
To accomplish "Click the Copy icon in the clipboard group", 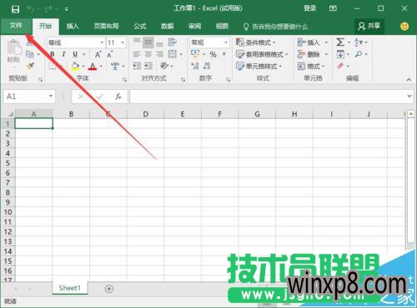I will pyautogui.click(x=29, y=54).
